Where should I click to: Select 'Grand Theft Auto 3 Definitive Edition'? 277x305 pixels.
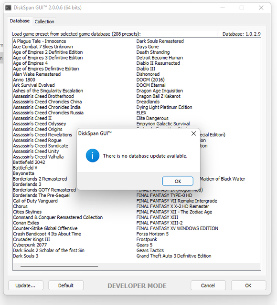(174, 256)
